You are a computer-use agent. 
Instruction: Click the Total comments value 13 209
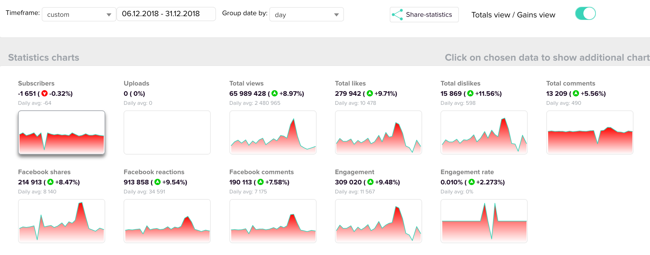557,94
